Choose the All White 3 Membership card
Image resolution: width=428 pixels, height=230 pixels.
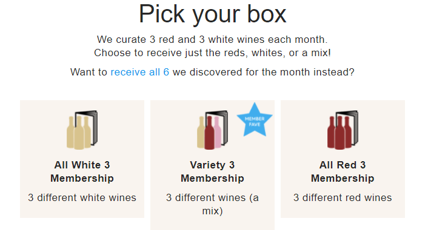82,159
